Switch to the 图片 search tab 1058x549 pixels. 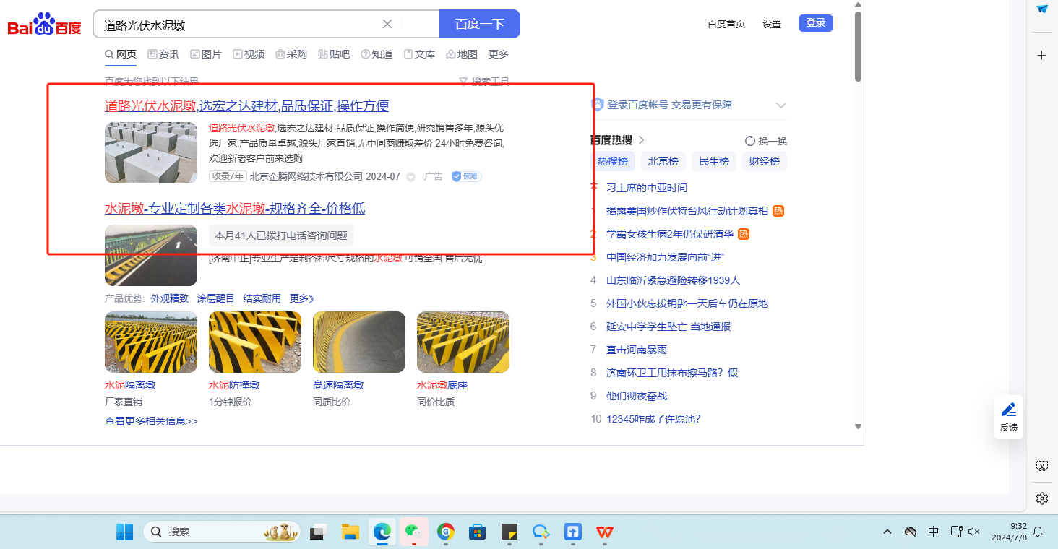coord(206,54)
